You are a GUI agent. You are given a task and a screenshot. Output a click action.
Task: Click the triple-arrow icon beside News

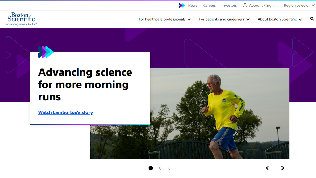[x=182, y=6]
